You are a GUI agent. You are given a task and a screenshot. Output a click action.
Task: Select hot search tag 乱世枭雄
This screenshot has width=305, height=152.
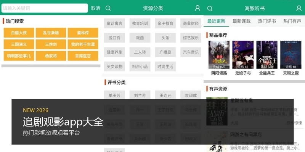pos(51,33)
